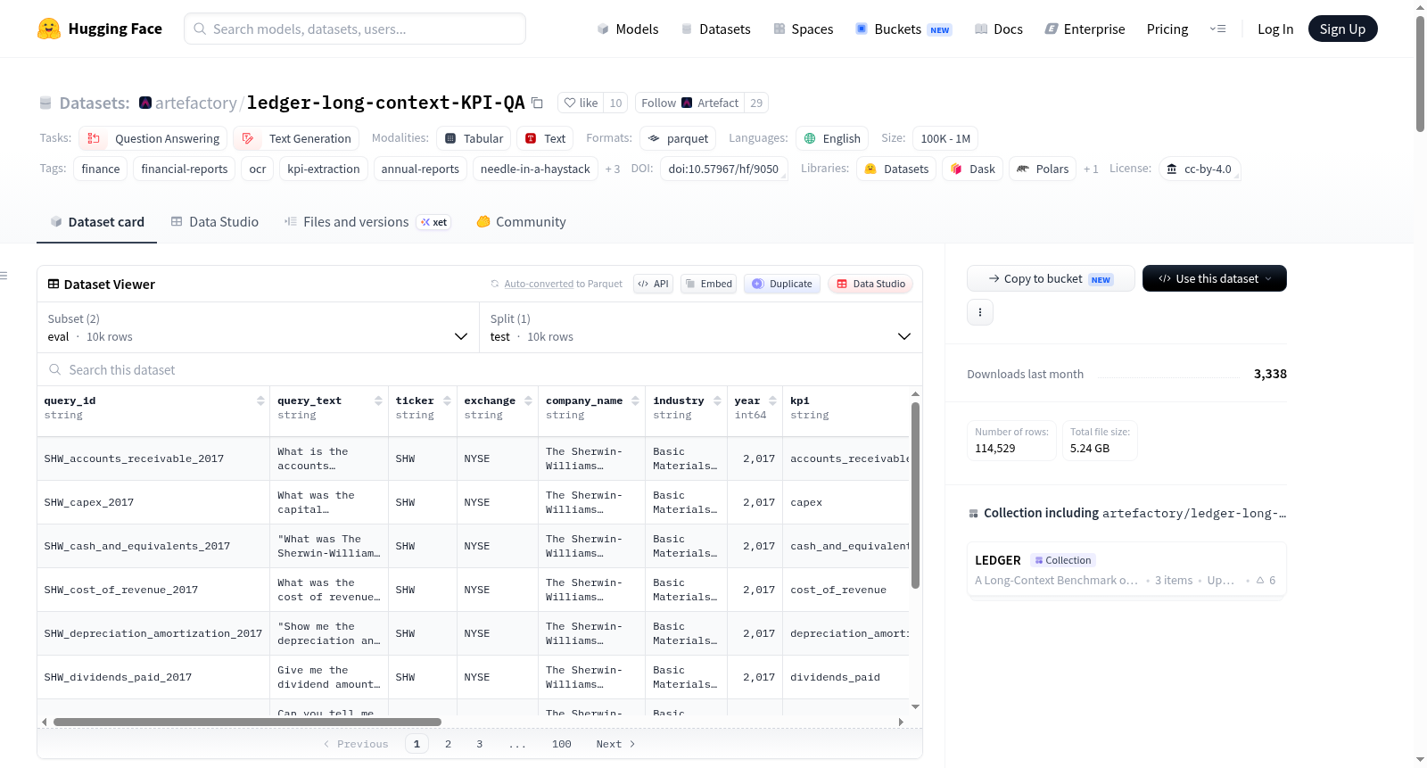Click the Next page button
1427x768 pixels.
615,744
